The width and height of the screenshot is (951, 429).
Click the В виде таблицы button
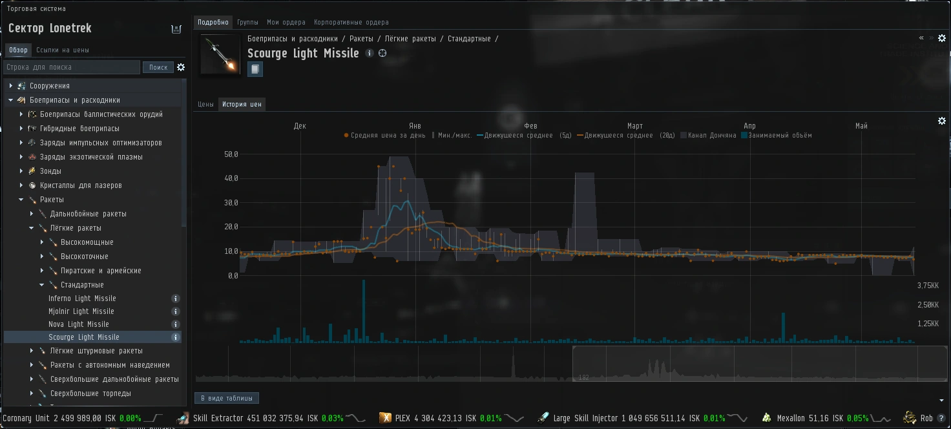tap(227, 398)
